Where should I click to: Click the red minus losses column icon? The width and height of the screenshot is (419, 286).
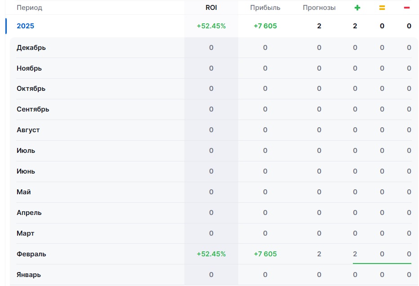tap(406, 8)
